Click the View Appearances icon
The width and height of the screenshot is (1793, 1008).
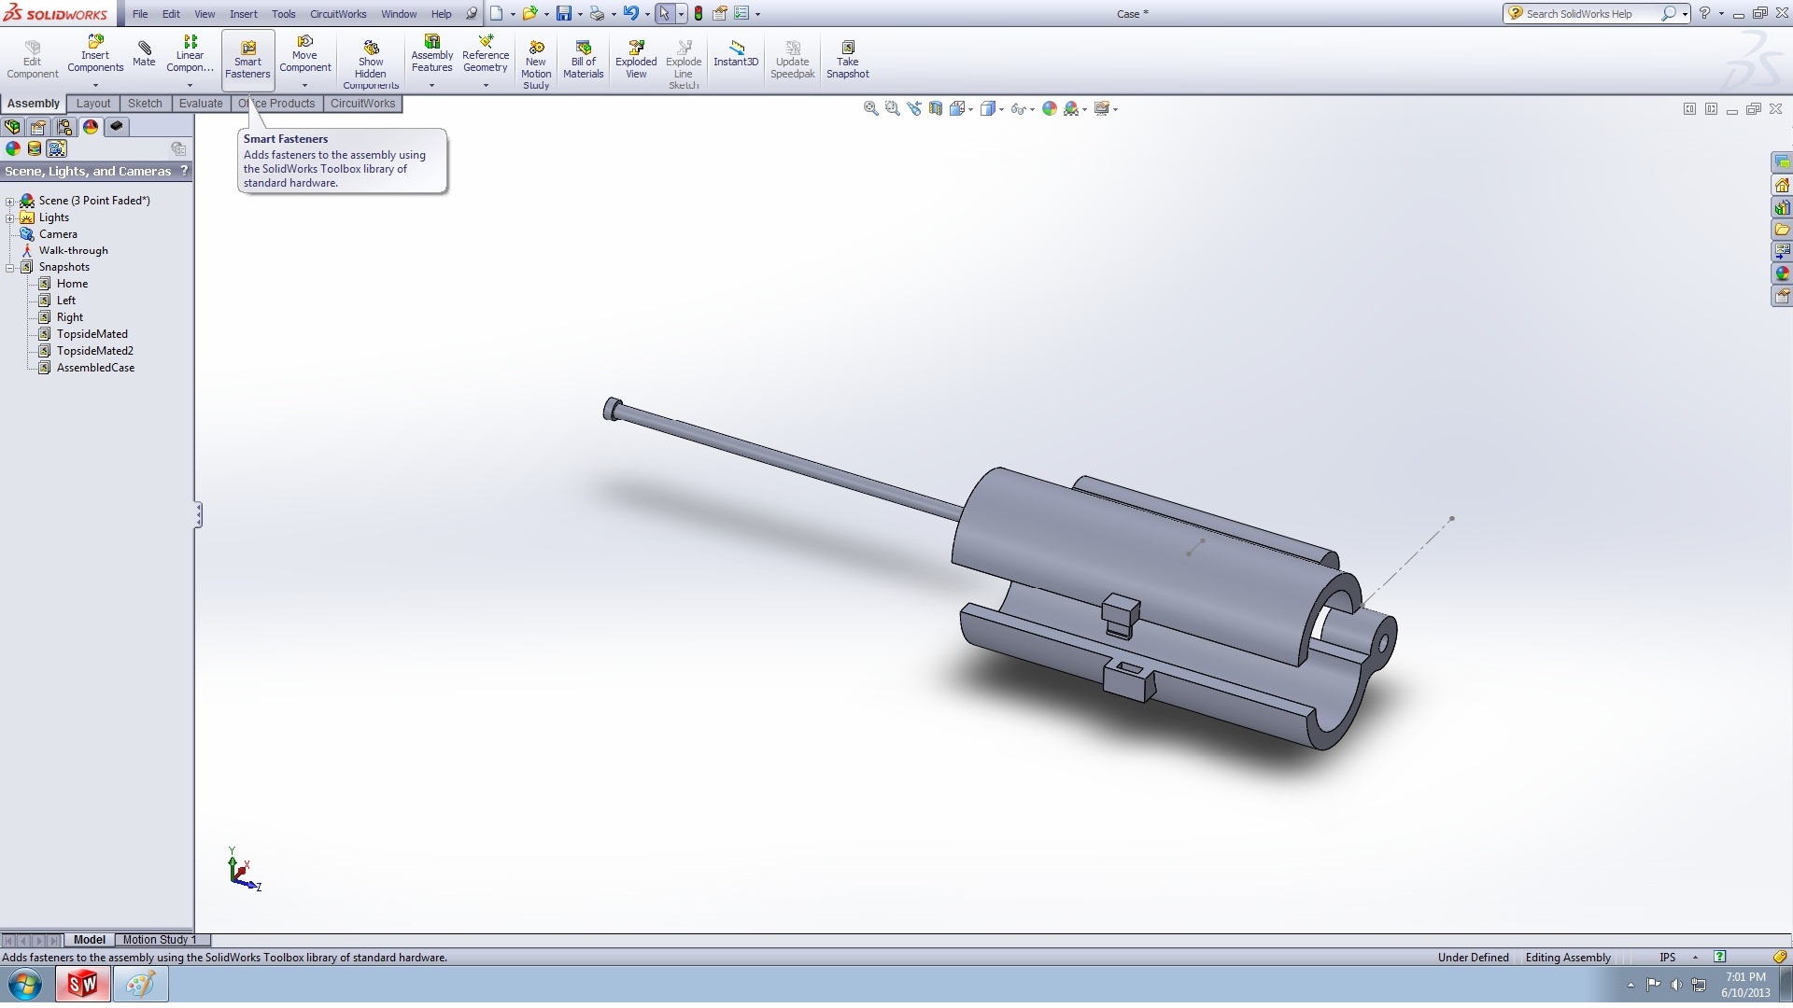(x=13, y=148)
